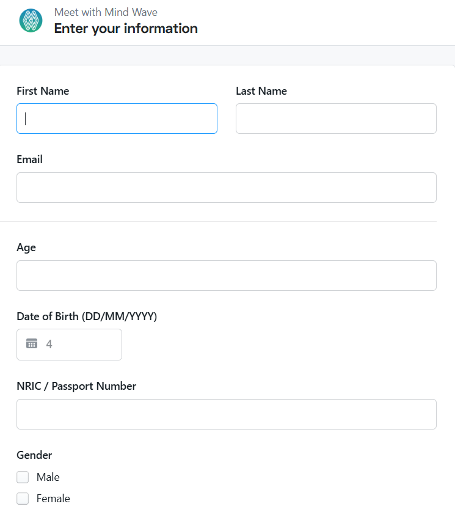Open the calendar icon in Date of Birth

pyautogui.click(x=32, y=344)
